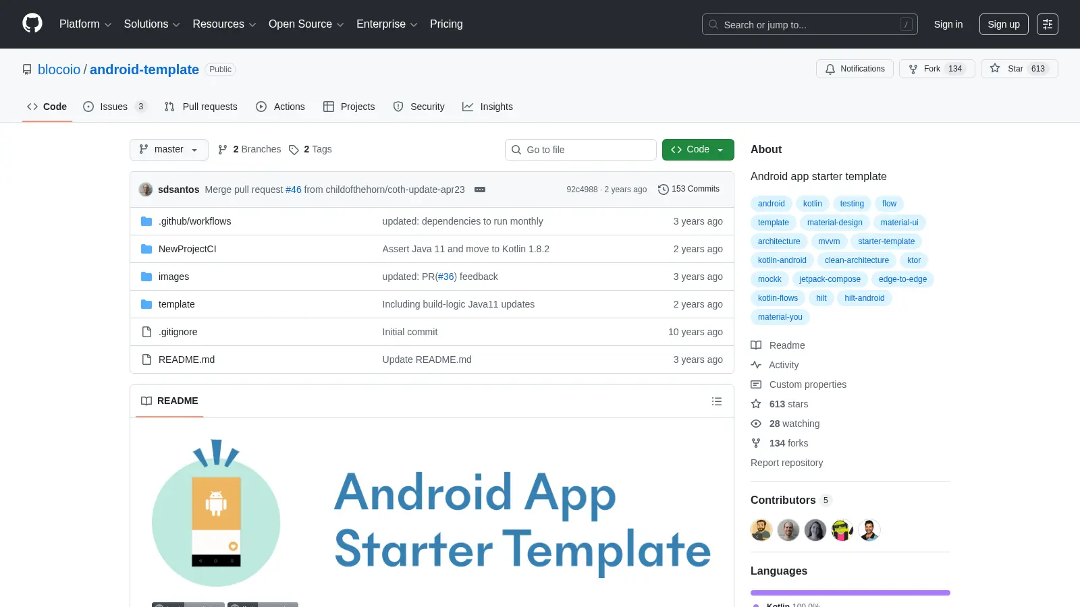Click the template folder icon
Screen dimensions: 1080x607
146,304
